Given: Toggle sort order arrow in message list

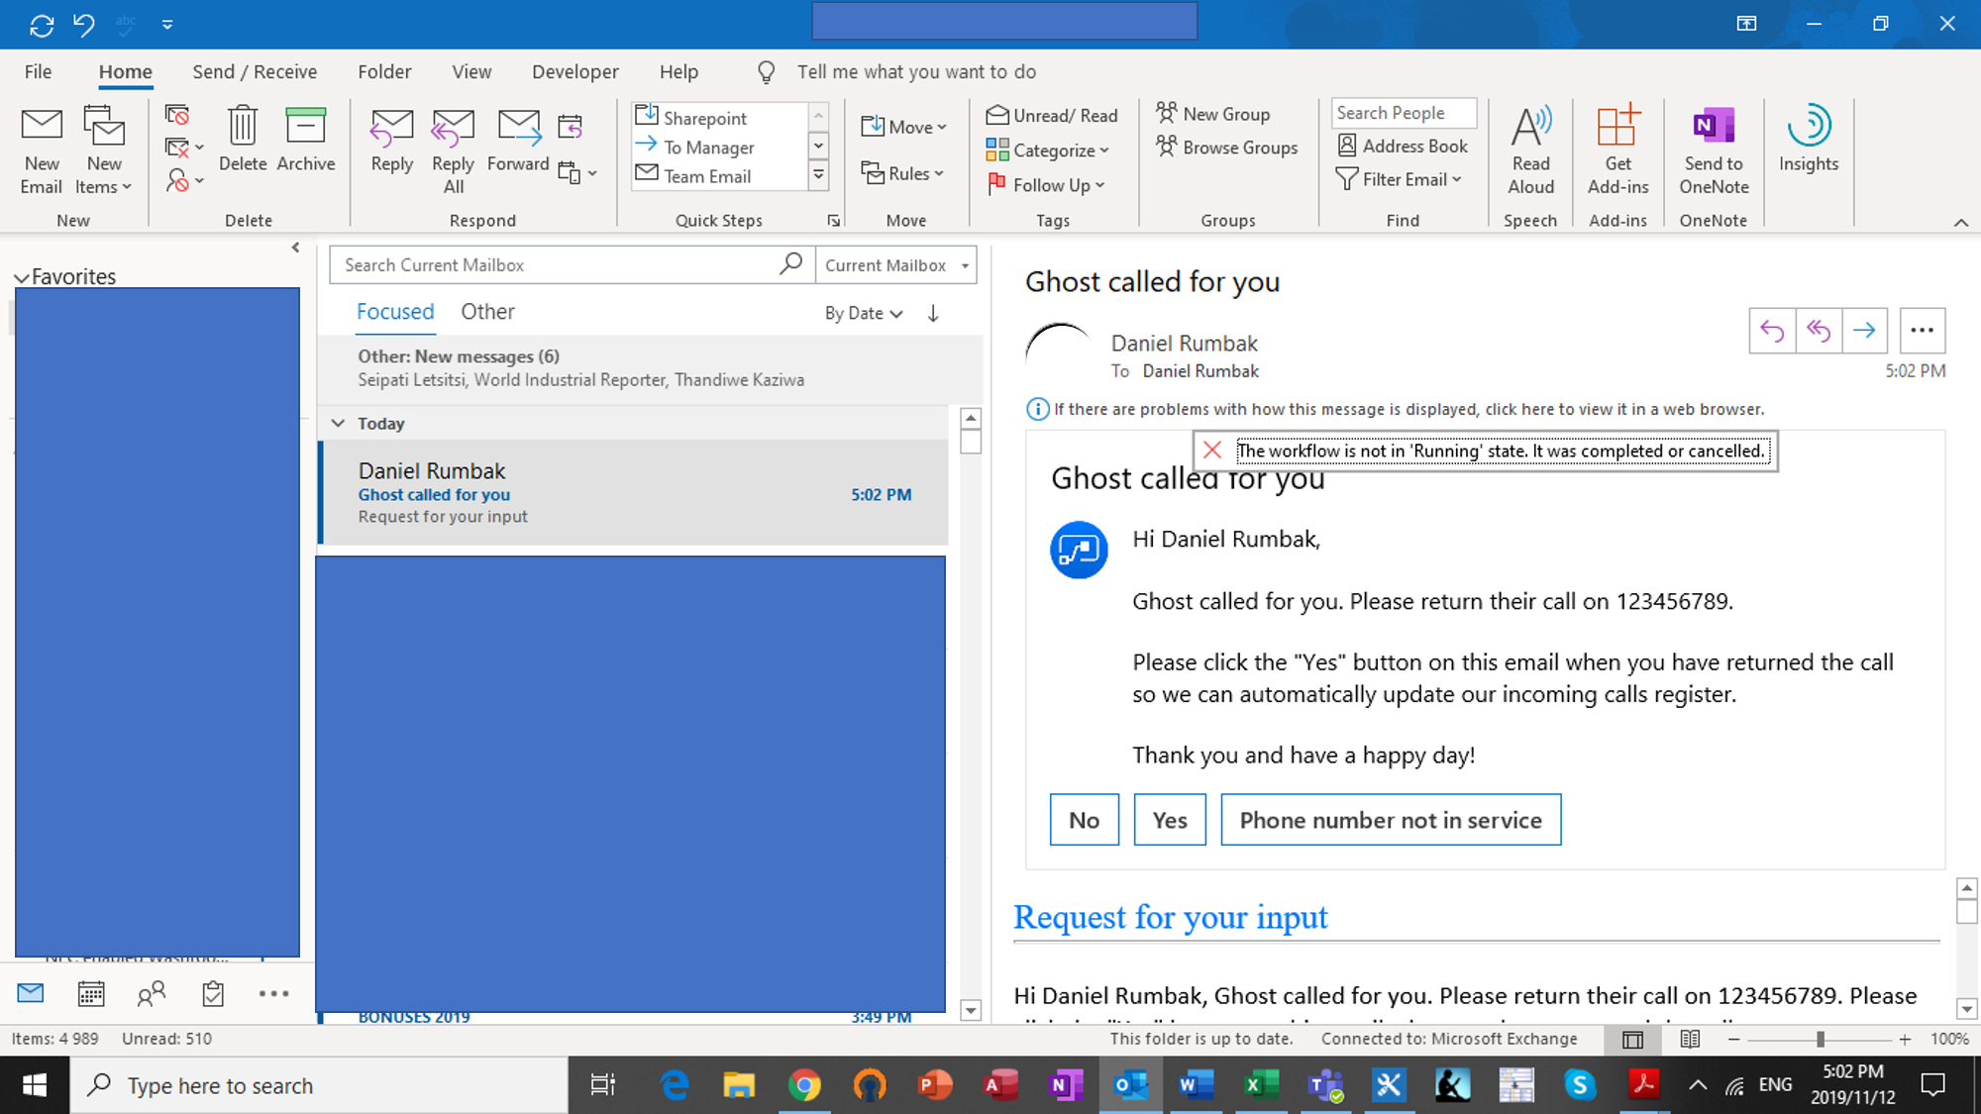Looking at the screenshot, I should pyautogui.click(x=933, y=313).
